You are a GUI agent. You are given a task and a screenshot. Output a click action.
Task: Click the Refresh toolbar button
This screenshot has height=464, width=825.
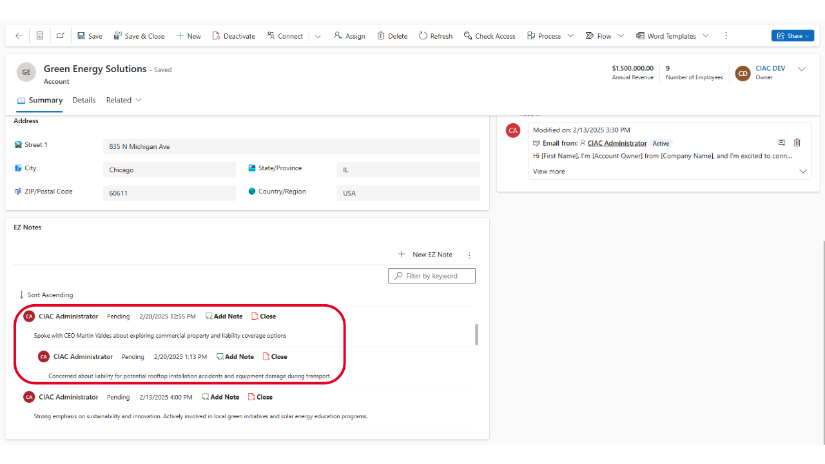(436, 36)
